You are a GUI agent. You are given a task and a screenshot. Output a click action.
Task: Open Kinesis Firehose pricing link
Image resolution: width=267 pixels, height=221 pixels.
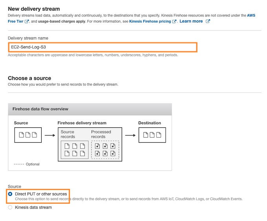pos(150,22)
